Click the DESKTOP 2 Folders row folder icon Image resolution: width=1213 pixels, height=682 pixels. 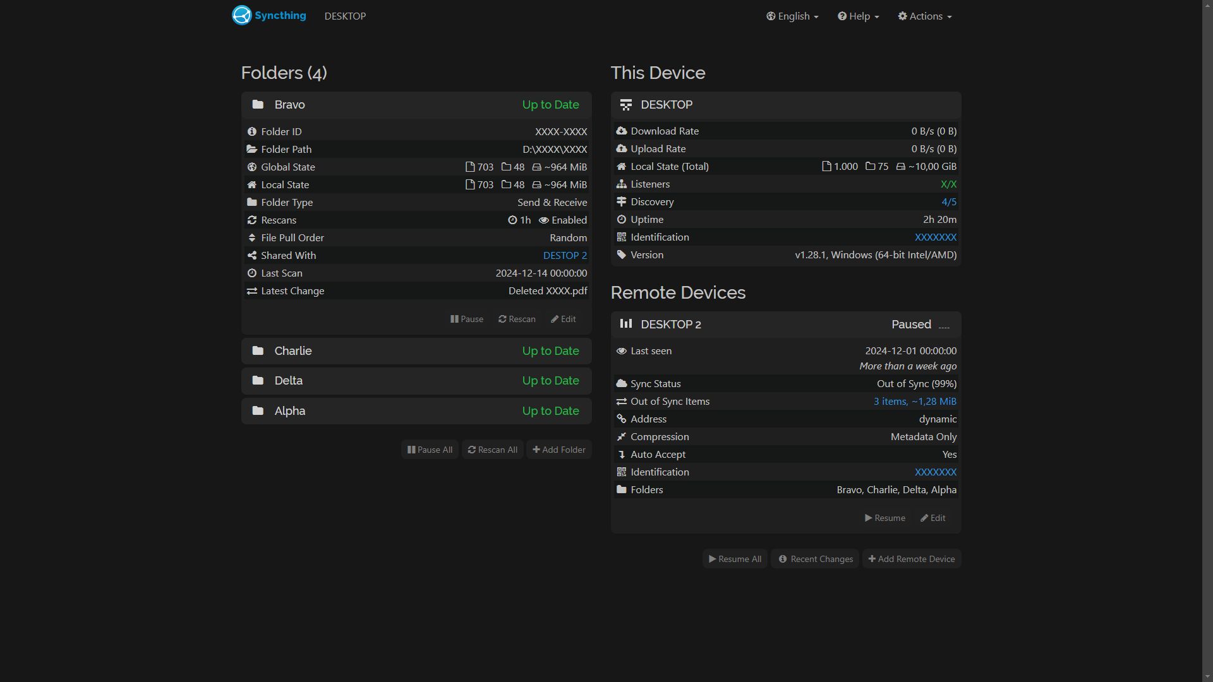tap(622, 489)
